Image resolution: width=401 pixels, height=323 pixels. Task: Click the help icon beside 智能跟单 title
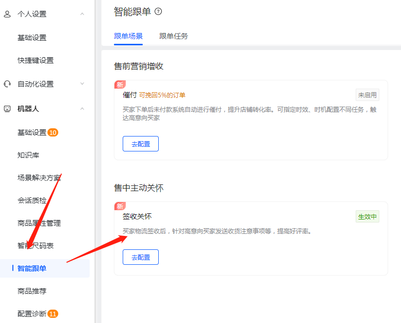coord(158,11)
